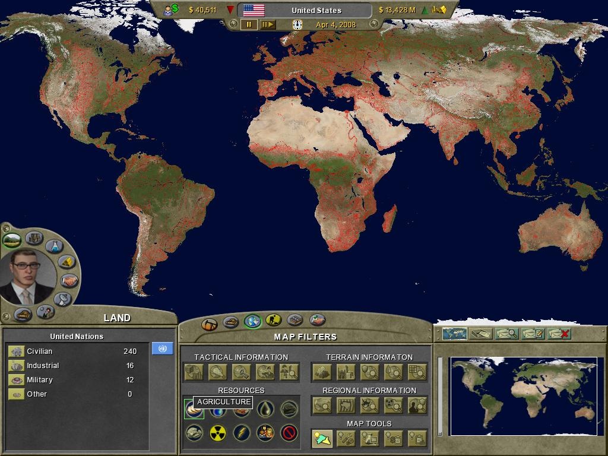This screenshot has height=456, width=608.
Task: Switch to the oil derrick filter tab
Action: (x=209, y=323)
